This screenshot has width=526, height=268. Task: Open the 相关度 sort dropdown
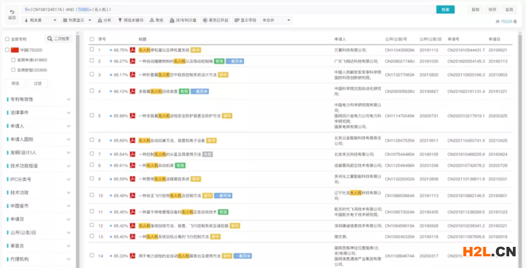pos(40,20)
